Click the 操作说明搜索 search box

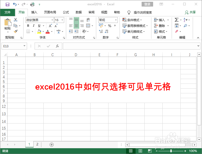click(x=143, y=12)
